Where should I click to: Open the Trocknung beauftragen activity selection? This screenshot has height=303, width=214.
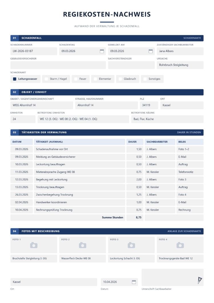tap(80, 187)
